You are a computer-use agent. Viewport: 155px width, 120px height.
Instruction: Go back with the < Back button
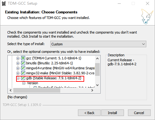click(x=89, y=113)
